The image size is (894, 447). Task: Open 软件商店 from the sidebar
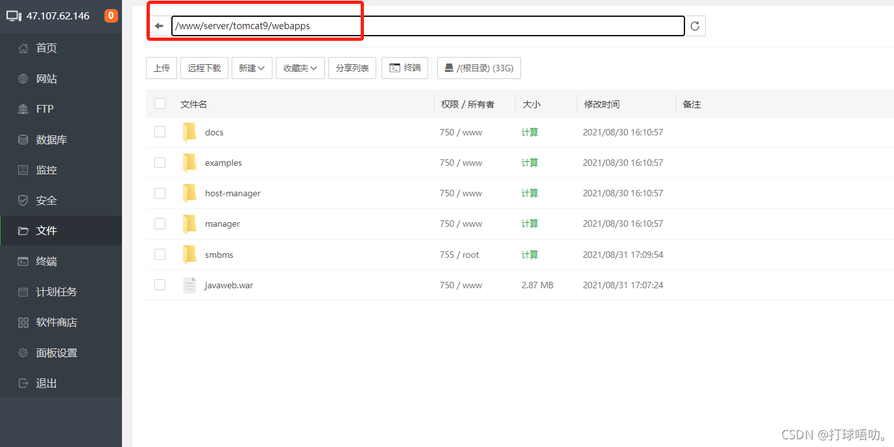click(56, 322)
